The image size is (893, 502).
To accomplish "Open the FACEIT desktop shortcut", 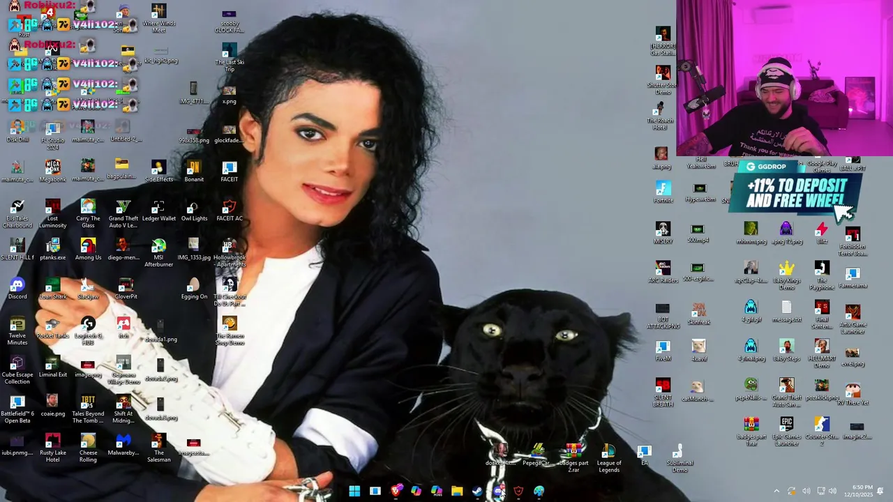I will pyautogui.click(x=230, y=172).
